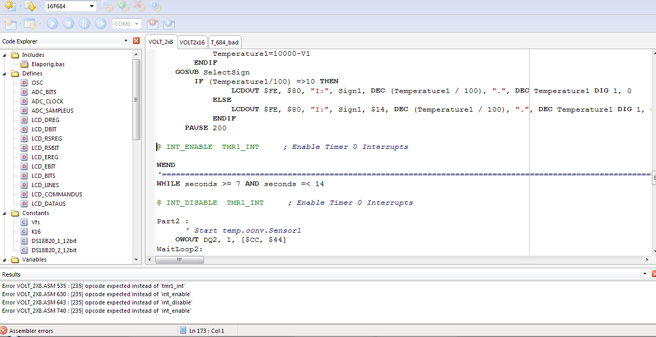This screenshot has width=656, height=337.
Task: Click the Run playback button
Action: tap(52, 24)
